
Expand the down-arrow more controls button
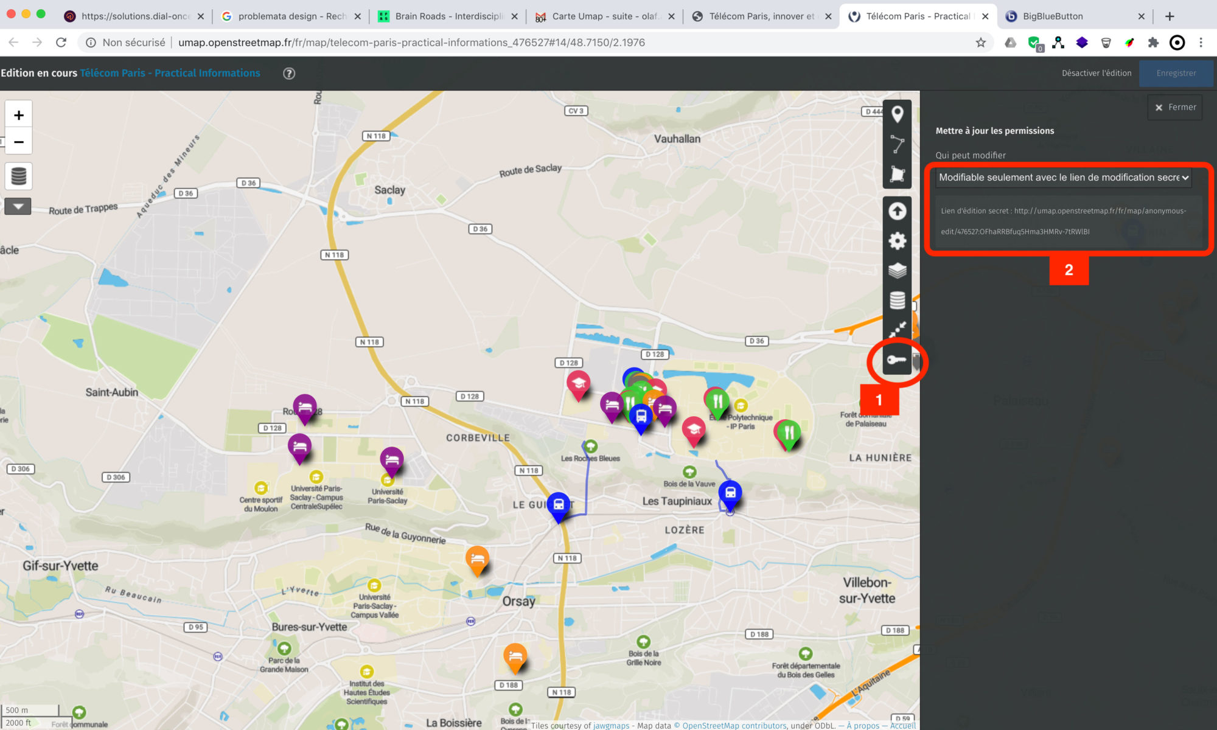tap(18, 207)
